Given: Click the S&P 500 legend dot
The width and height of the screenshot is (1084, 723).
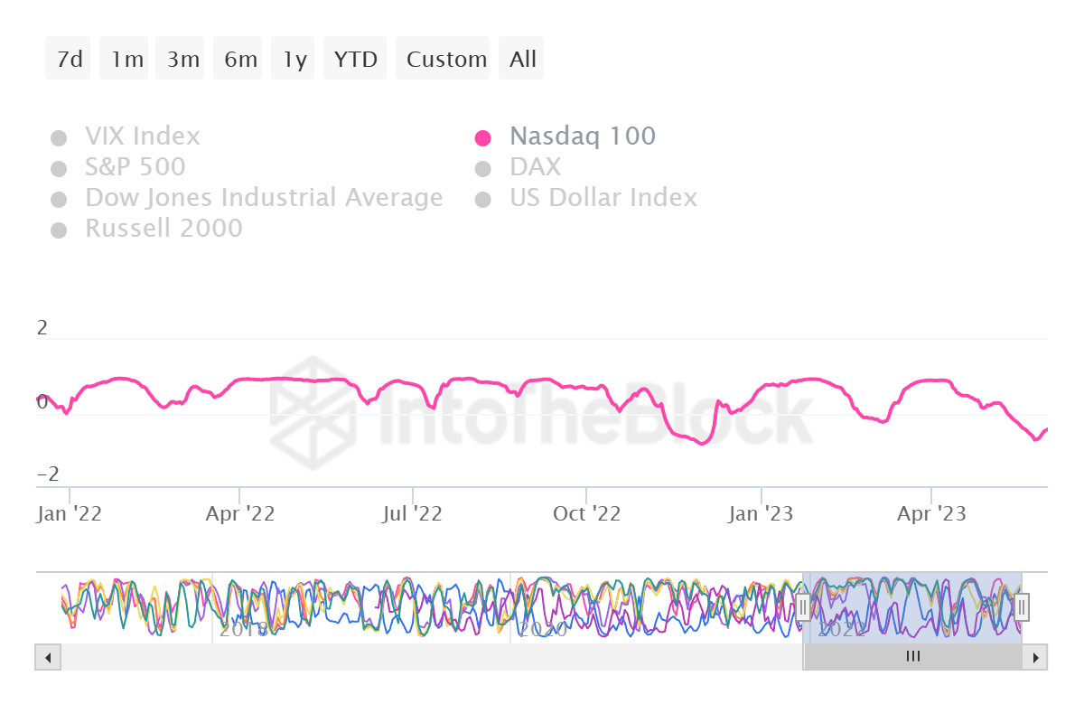Looking at the screenshot, I should [59, 167].
